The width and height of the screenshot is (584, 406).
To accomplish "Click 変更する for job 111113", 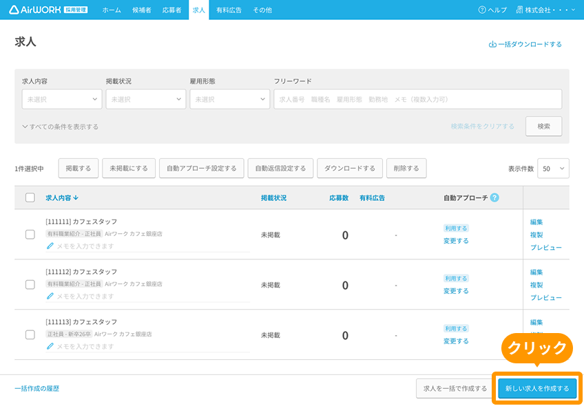I will pos(456,341).
